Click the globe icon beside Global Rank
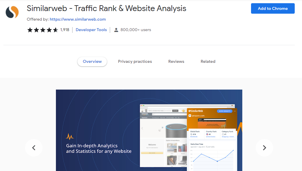302x171 pixels. tap(191, 134)
